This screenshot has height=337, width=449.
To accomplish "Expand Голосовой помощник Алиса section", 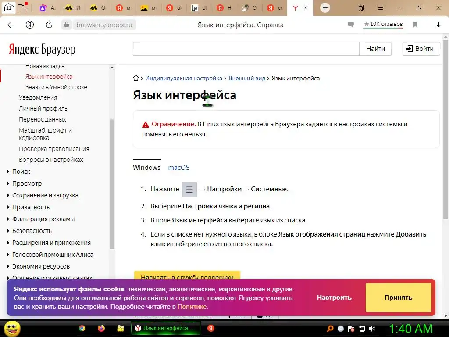I will [x=53, y=255].
